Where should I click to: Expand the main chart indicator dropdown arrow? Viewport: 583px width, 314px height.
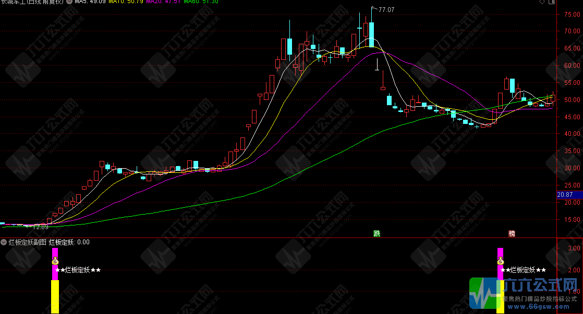pyautogui.click(x=70, y=2)
